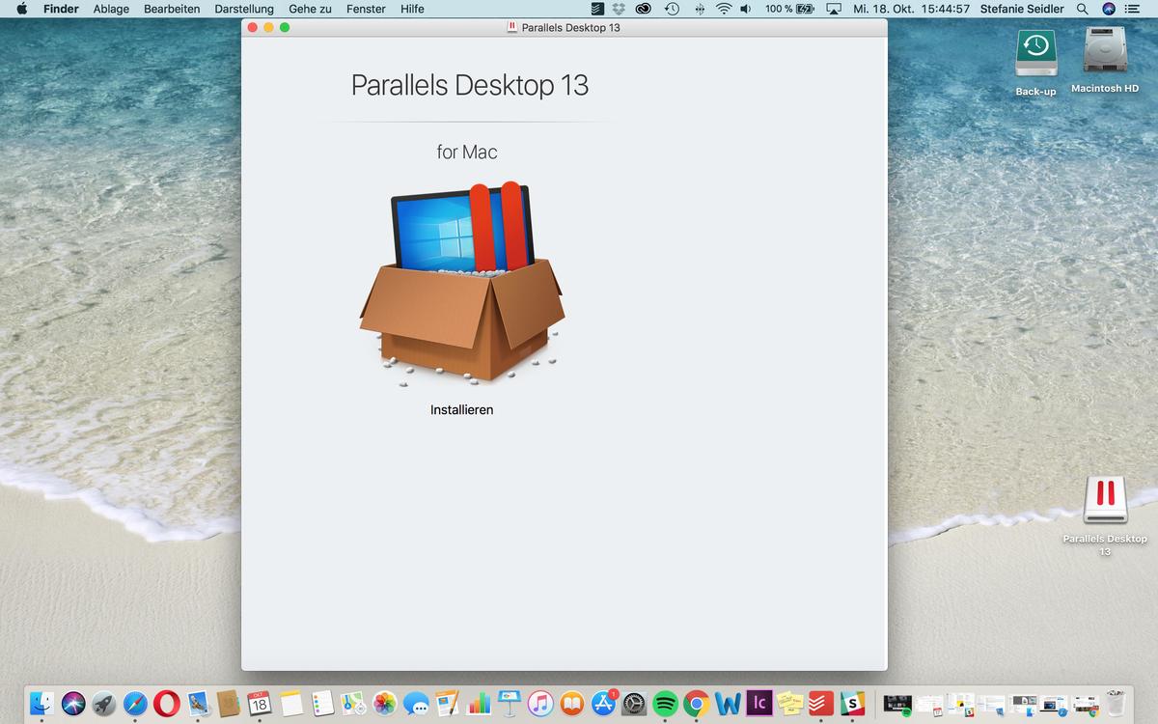Open the Darstellung menu
Viewport: 1158px width, 724px height.
point(244,9)
